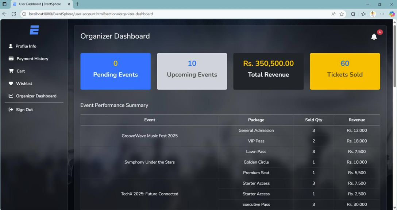Screen dimensions: 397x210
Task: Bookmark page with the star icon
Action: coord(342,14)
